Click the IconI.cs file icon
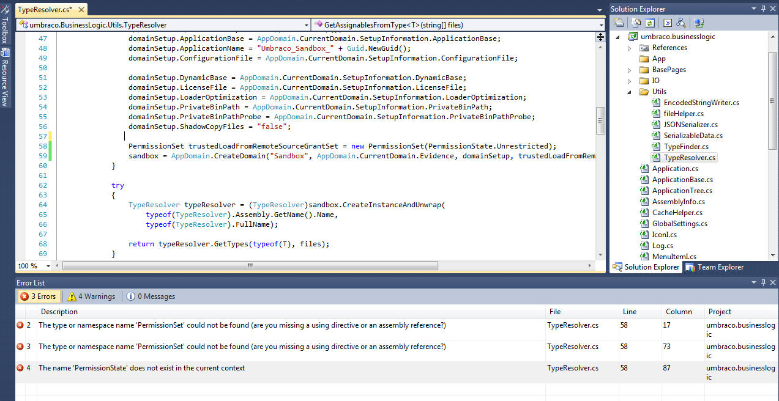 click(644, 235)
